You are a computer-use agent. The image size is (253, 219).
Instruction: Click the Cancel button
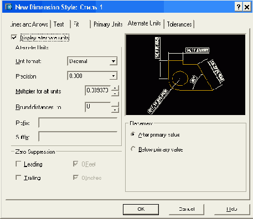187,209
